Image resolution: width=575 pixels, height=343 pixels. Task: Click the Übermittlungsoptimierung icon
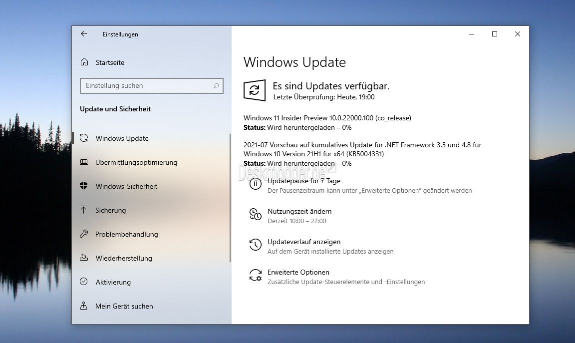(84, 162)
